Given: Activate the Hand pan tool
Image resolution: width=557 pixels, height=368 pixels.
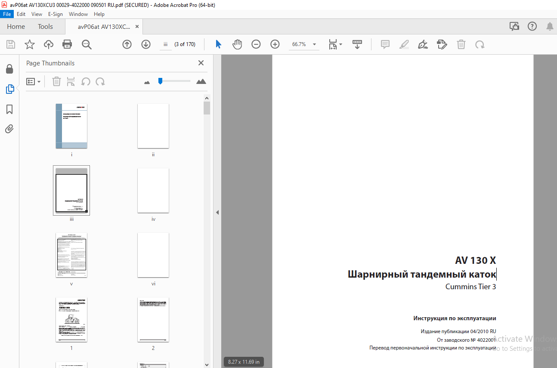Looking at the screenshot, I should [237, 44].
